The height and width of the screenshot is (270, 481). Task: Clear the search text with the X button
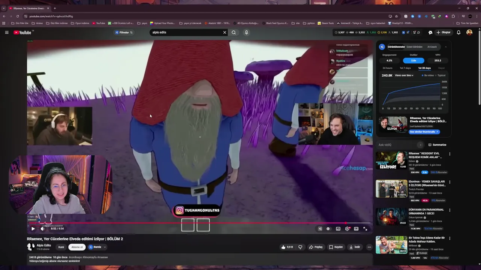[225, 32]
